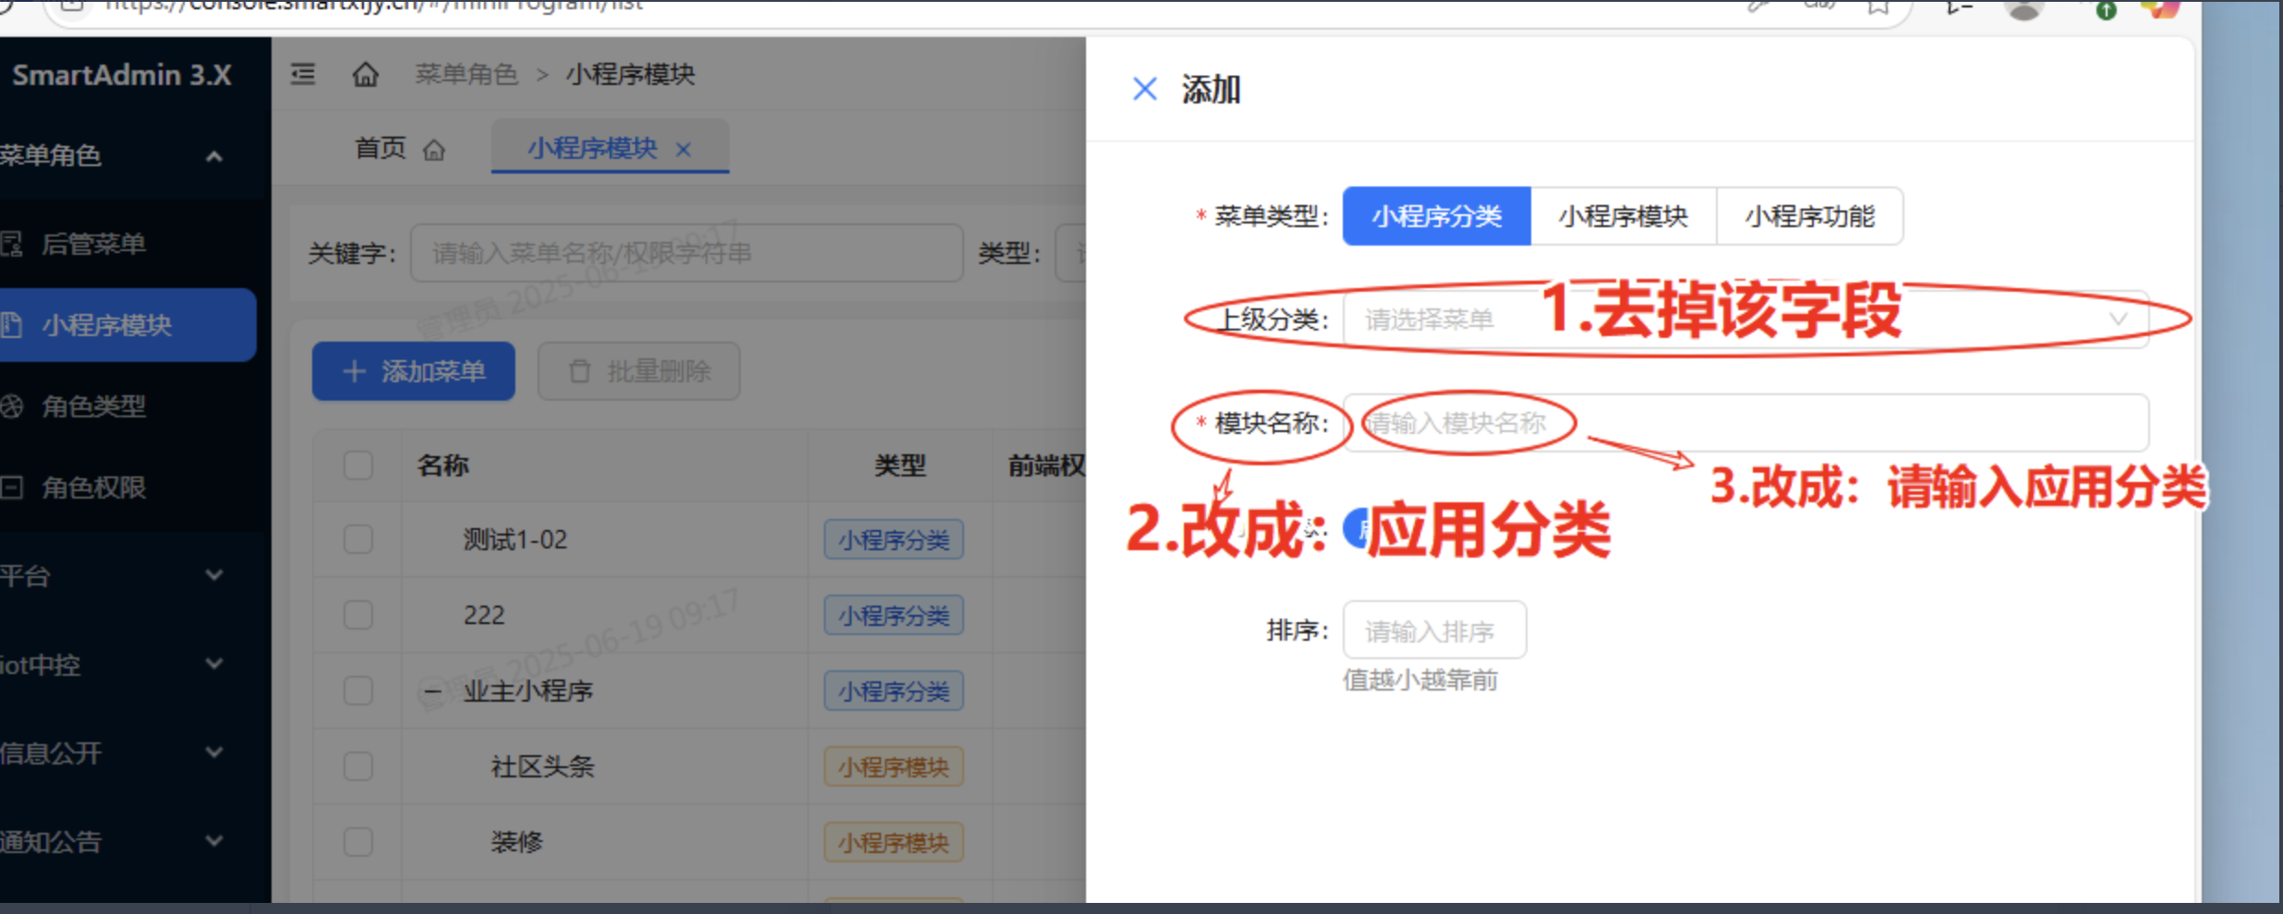Select 小程序功能 menu type option

click(1808, 216)
